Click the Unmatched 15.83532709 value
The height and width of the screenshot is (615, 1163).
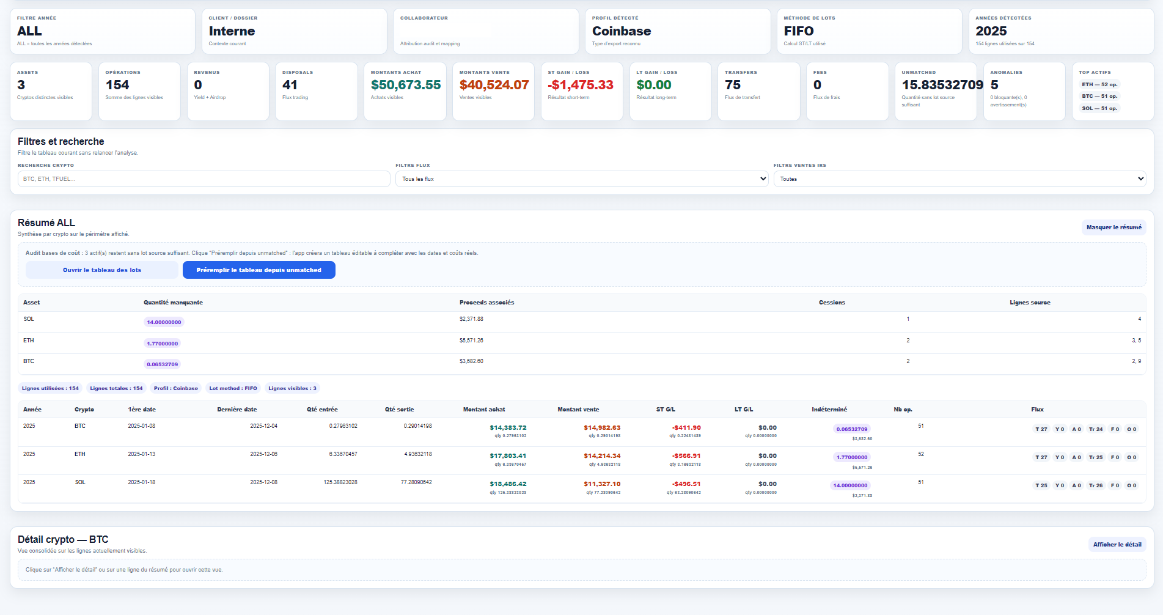942,85
